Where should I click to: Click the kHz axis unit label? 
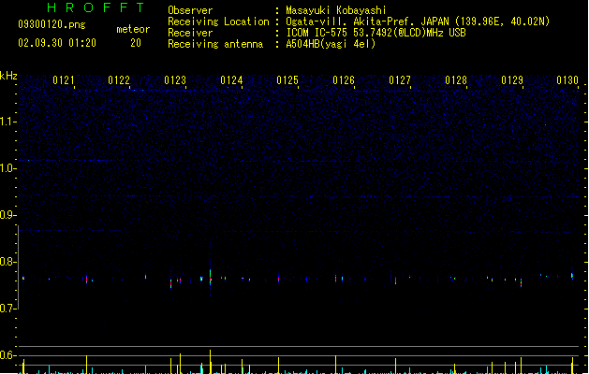point(8,76)
